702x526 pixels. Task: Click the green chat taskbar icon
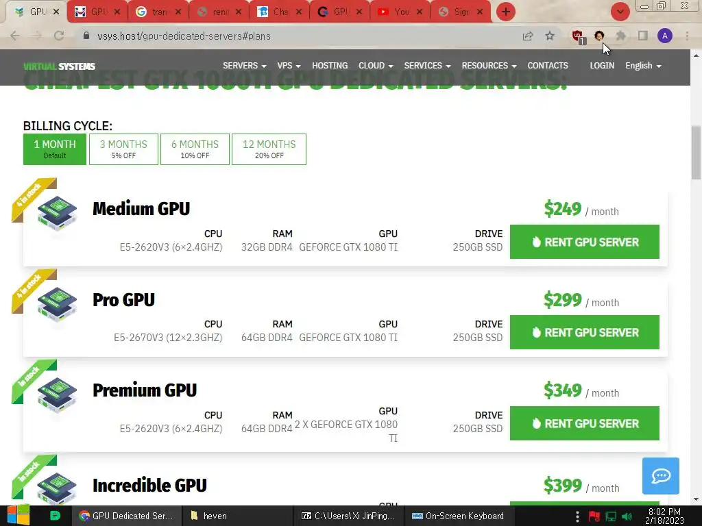pyautogui.click(x=55, y=516)
